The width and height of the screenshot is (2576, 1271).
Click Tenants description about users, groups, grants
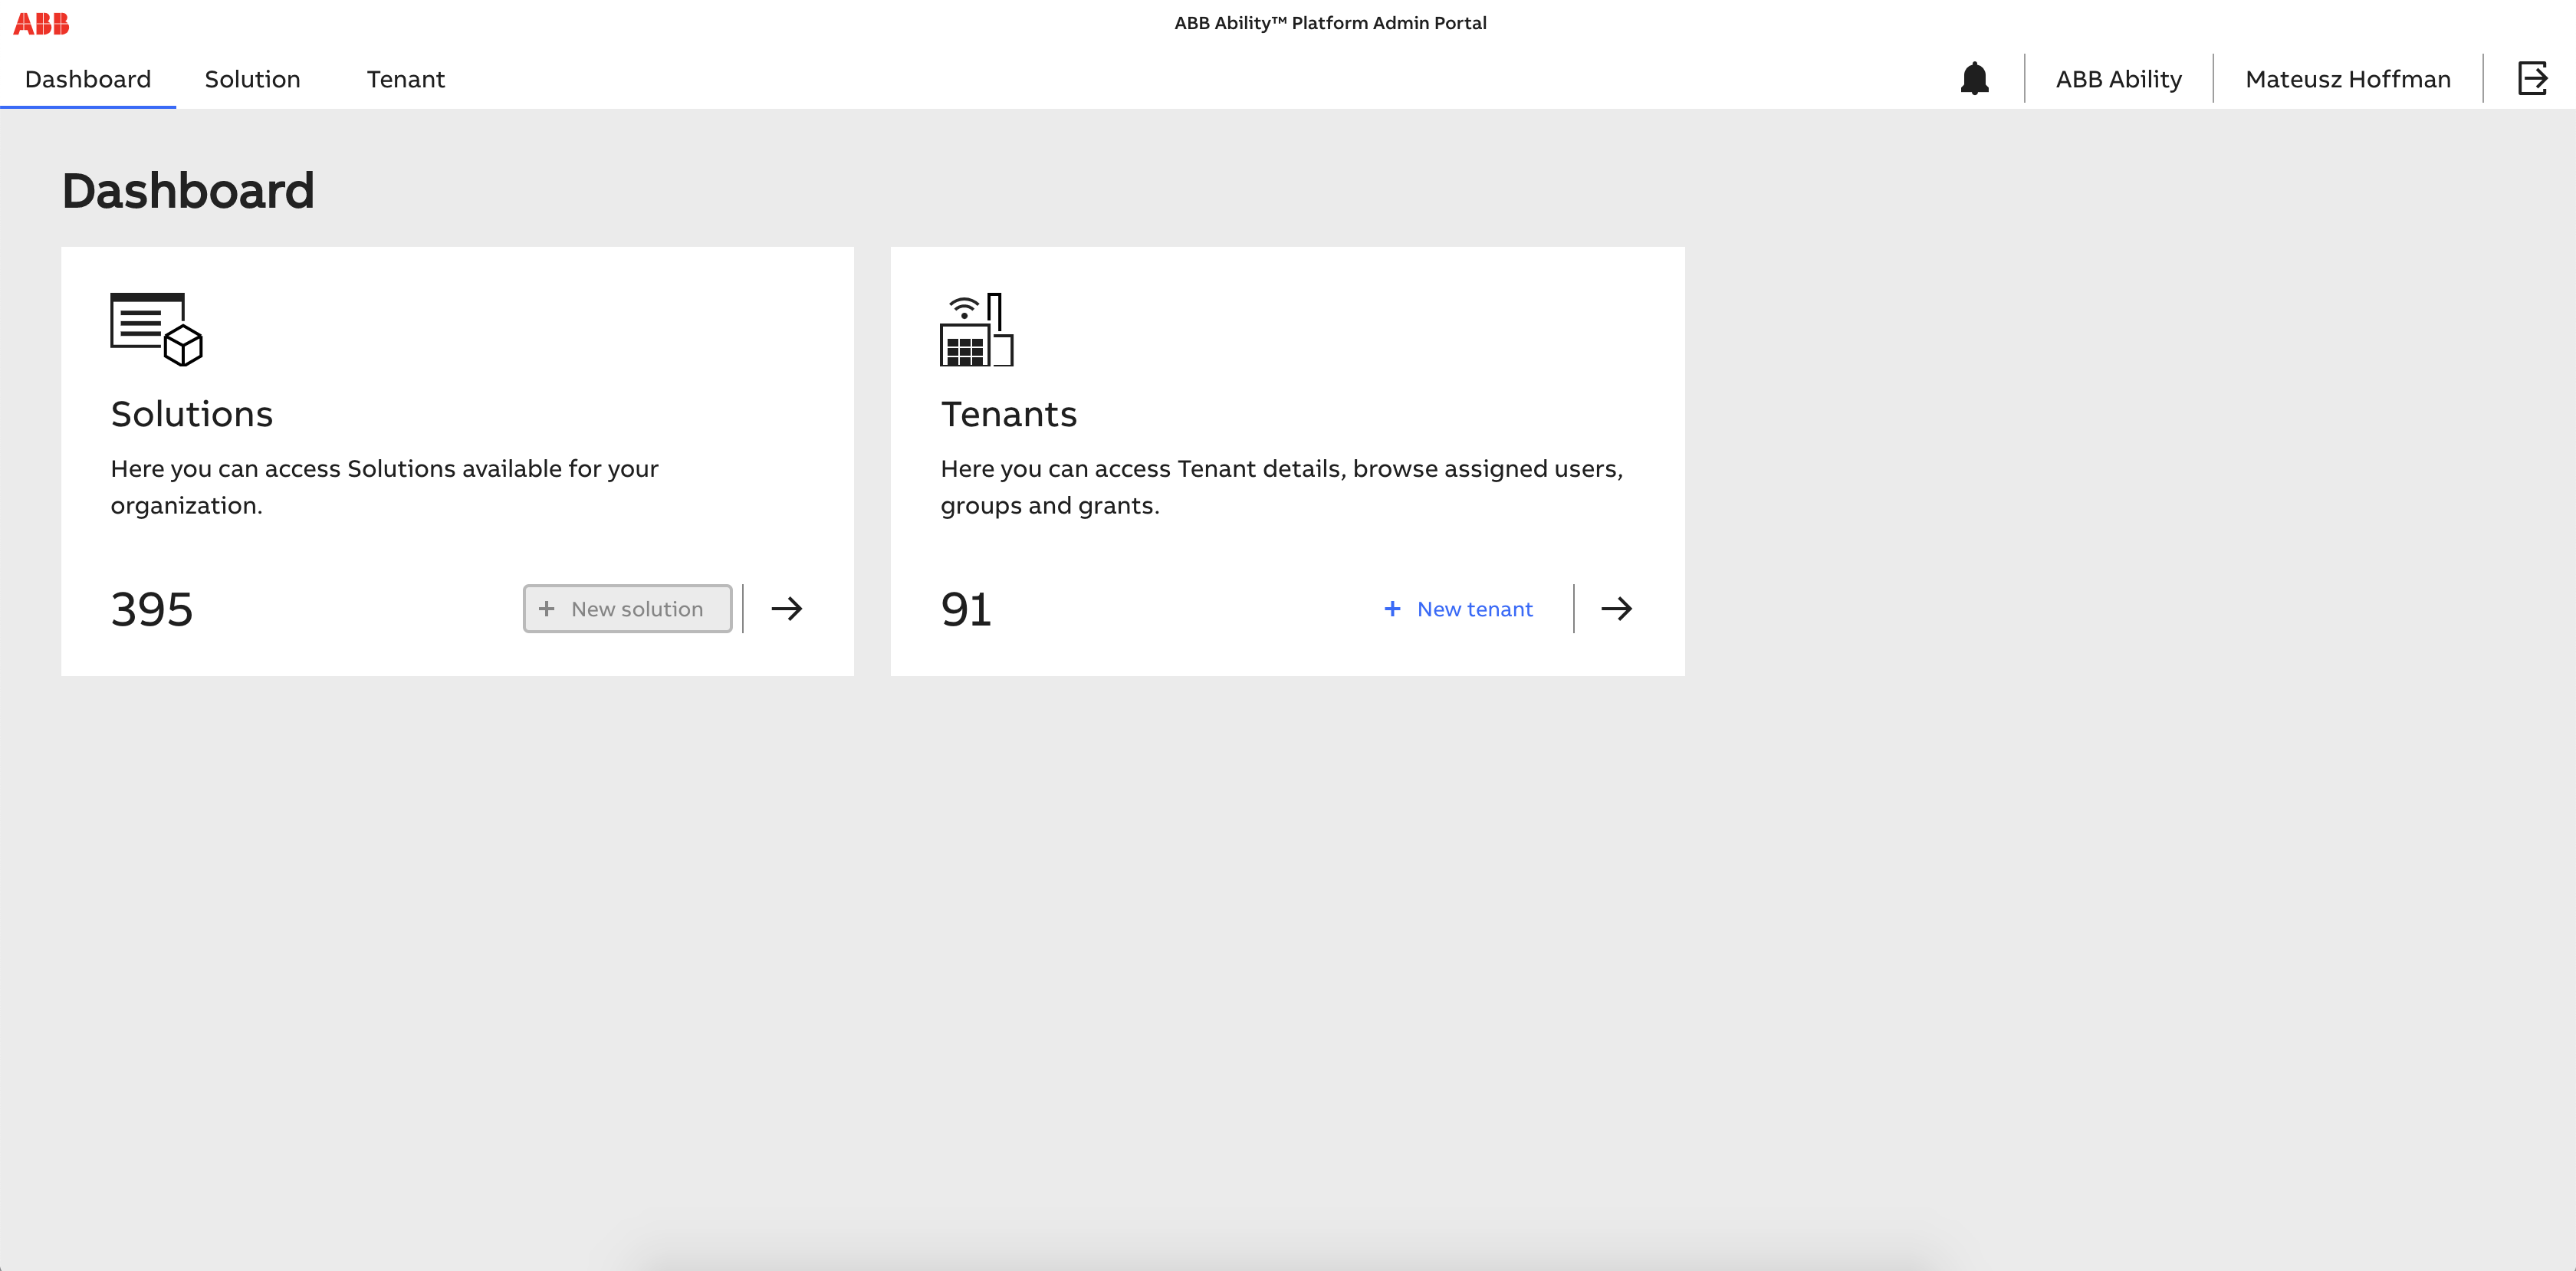[x=1281, y=487]
